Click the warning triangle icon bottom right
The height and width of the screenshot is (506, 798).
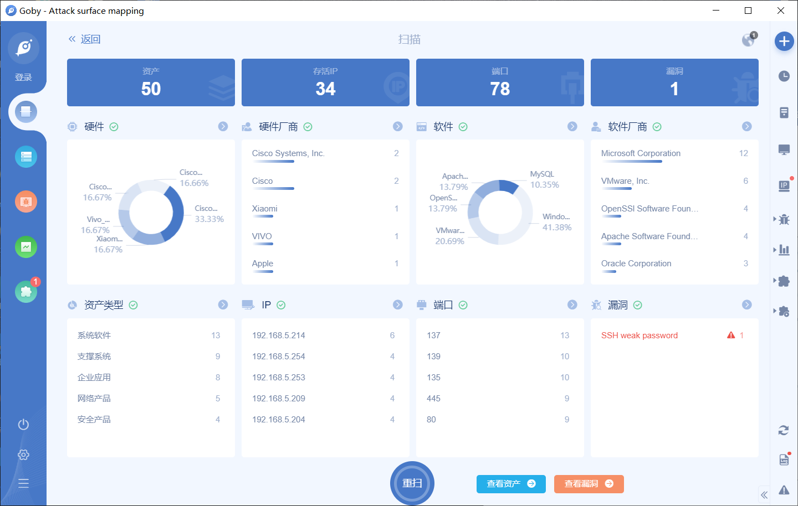click(x=784, y=489)
